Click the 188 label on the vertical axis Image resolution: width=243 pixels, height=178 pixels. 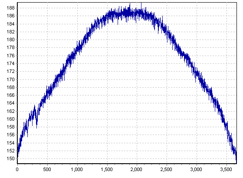point(10,8)
